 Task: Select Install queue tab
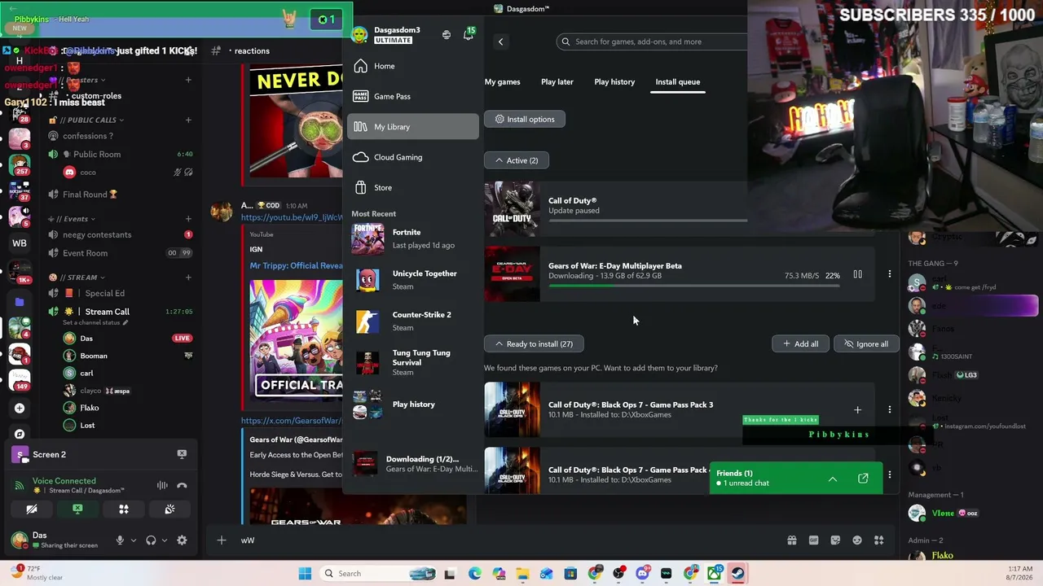pos(678,81)
